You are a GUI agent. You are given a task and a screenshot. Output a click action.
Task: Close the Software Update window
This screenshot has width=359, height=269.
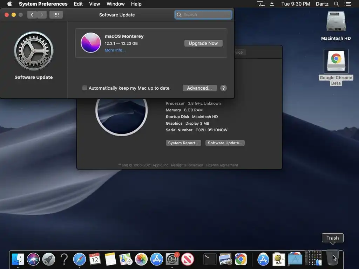click(x=7, y=15)
